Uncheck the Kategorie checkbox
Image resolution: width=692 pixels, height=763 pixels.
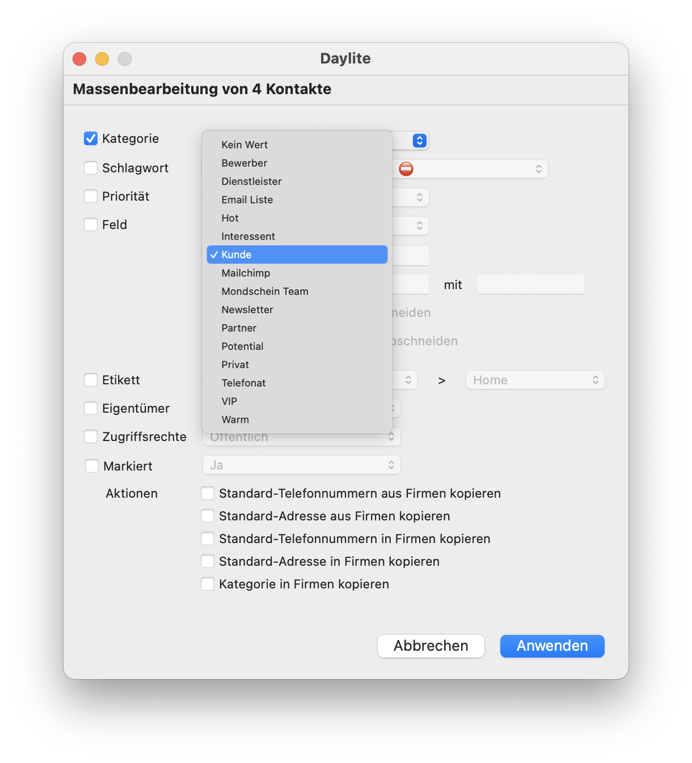tap(91, 138)
